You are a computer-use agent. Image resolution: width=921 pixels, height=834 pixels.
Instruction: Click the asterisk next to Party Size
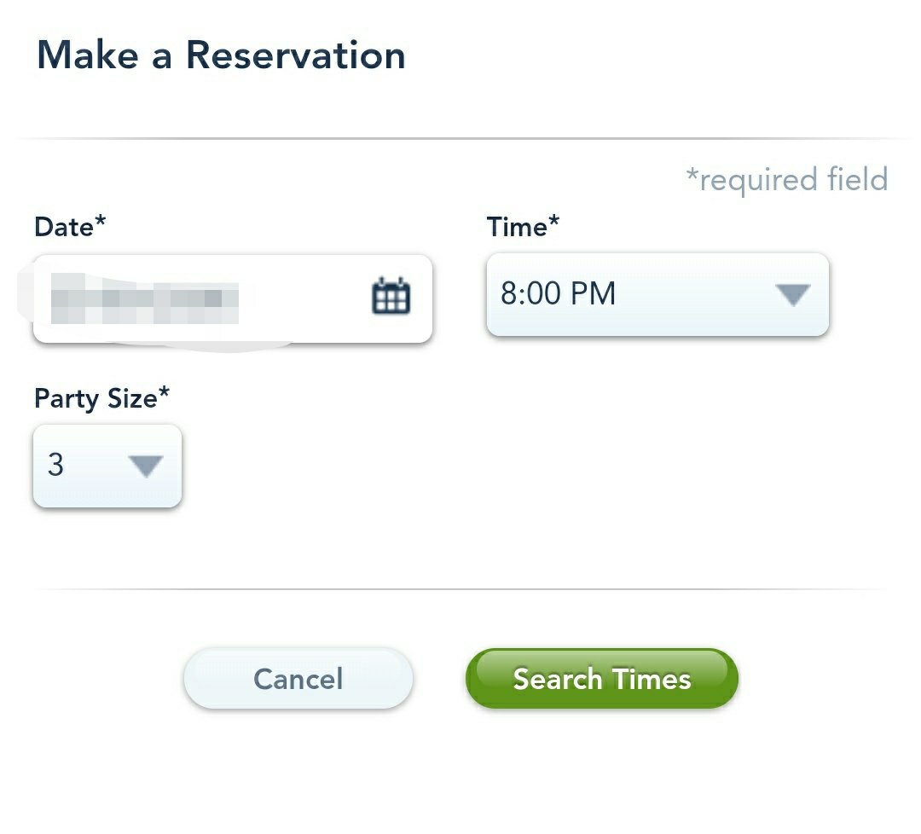point(165,393)
